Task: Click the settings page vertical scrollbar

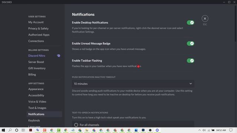Action: [236, 23]
